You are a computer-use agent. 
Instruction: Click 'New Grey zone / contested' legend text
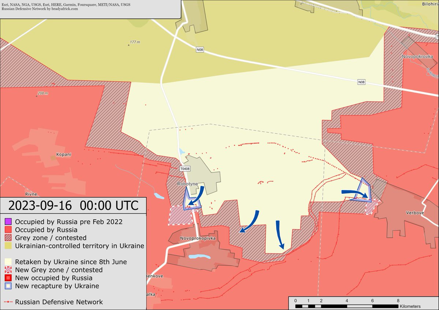pos(59,270)
